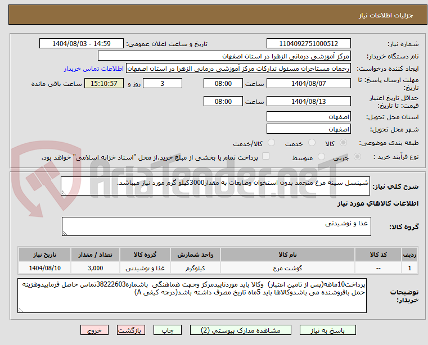428x345 pixels.
Task: Click the اطلاعات کالاهای مورد نیاز heading
Action: (x=378, y=203)
